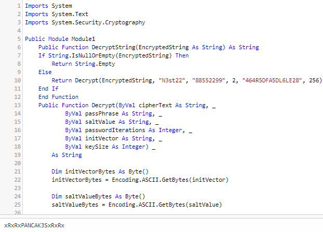The image size is (323, 232).
Task: Click the salt string "88552299"
Action: pos(209,80)
